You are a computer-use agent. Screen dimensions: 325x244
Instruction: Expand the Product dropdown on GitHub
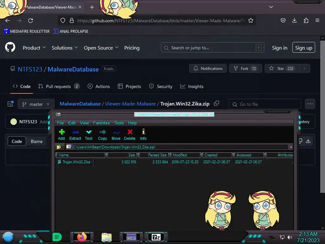tap(34, 48)
